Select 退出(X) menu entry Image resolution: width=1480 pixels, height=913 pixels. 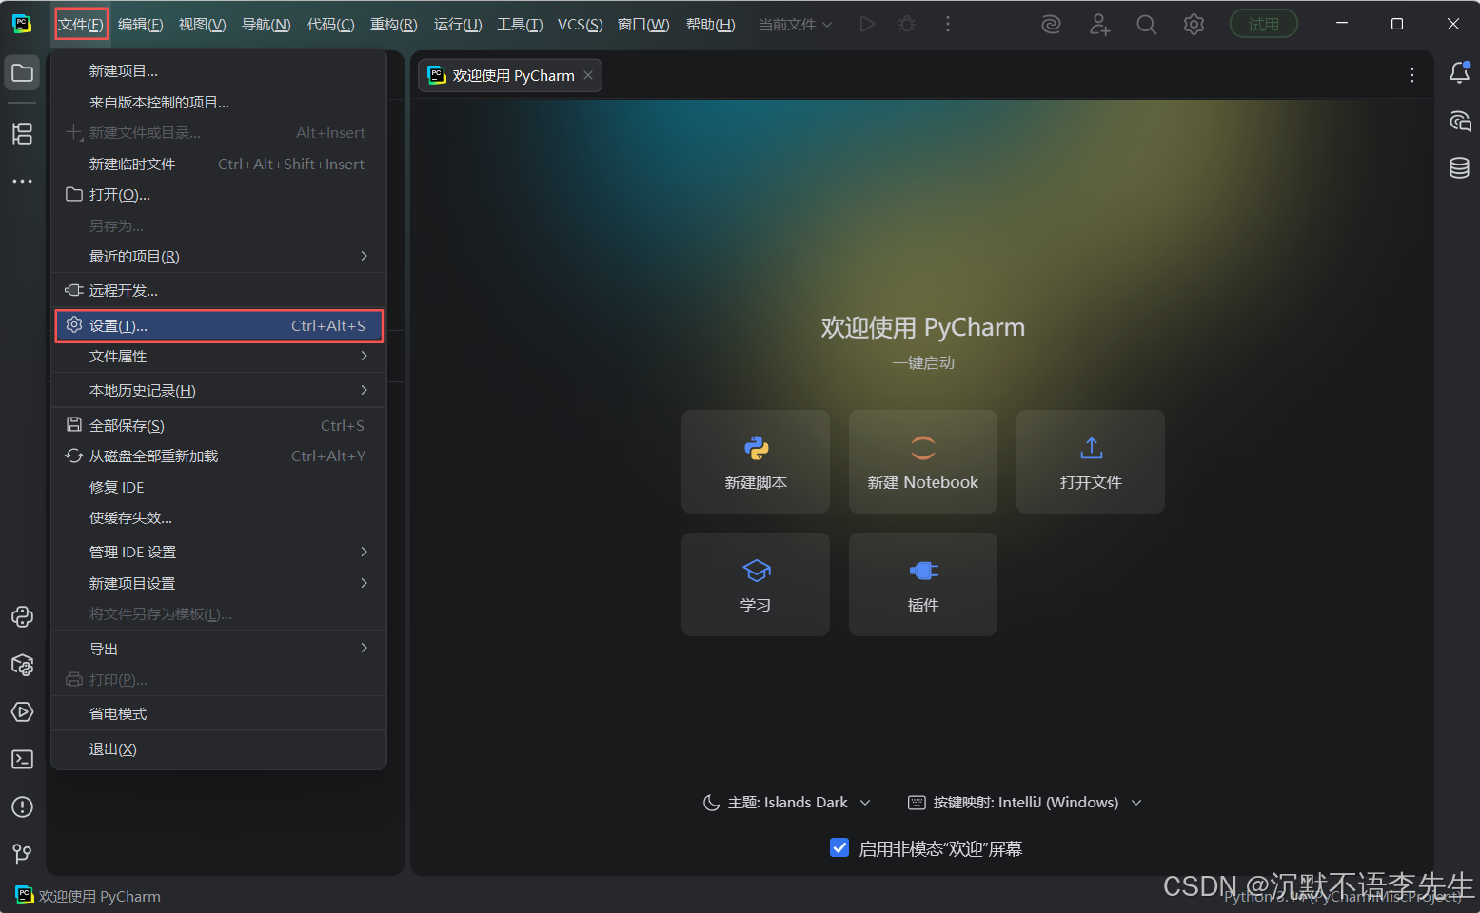click(x=219, y=749)
